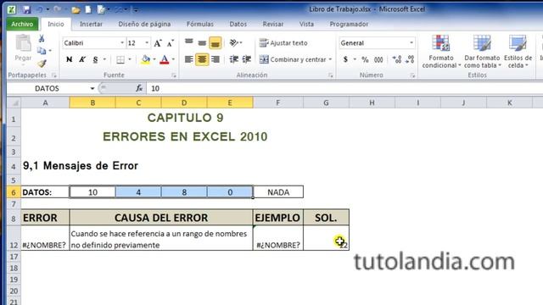This screenshot has height=305, width=543.
Task: Click the CAUSA DEL ERROR header cell
Action: [x=161, y=218]
